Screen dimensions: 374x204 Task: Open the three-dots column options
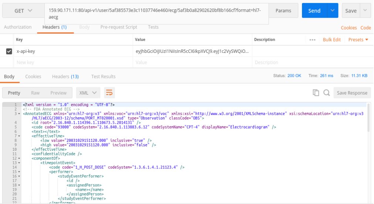pyautogui.click(x=312, y=40)
